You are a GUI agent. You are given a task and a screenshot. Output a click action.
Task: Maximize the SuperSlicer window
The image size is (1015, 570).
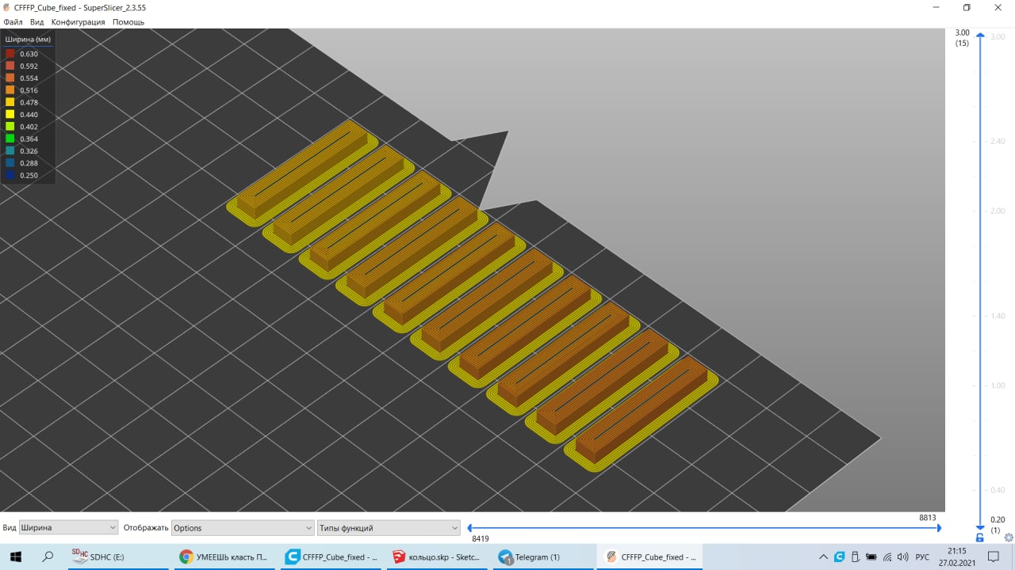(x=967, y=7)
